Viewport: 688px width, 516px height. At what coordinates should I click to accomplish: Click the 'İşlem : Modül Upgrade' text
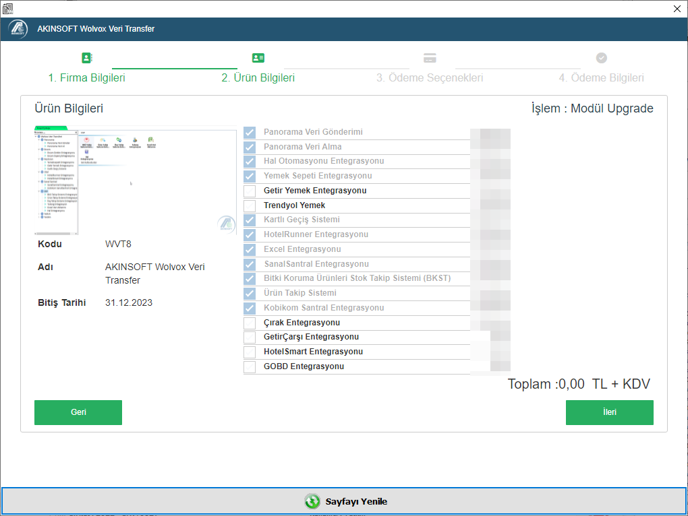(592, 108)
